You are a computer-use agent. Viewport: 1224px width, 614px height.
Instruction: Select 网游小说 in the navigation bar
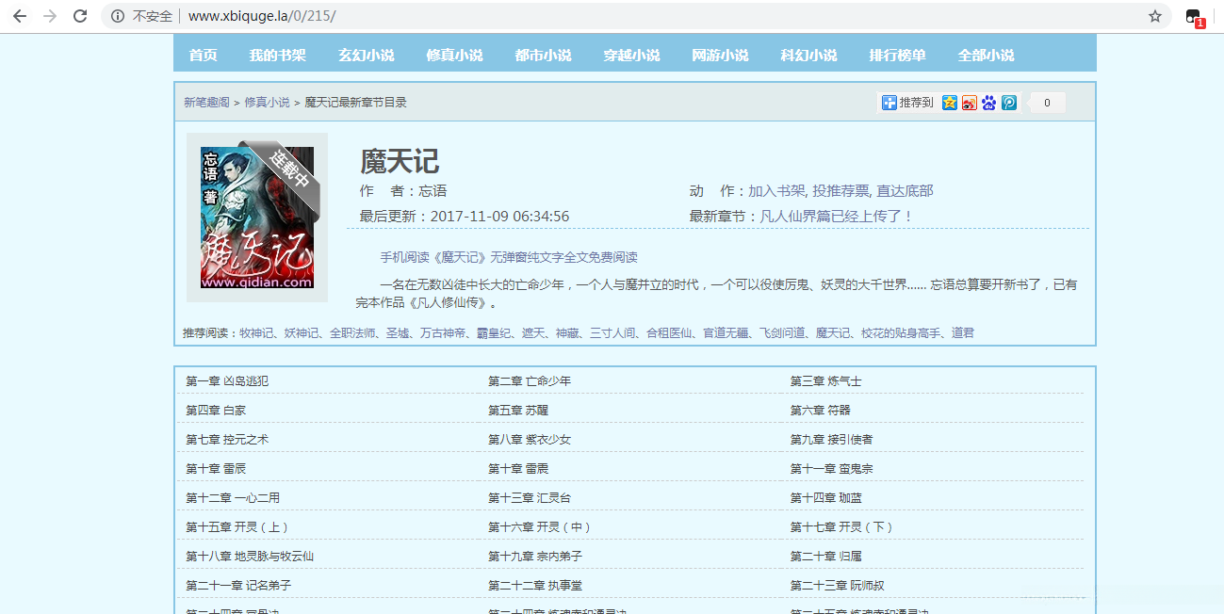coord(721,55)
